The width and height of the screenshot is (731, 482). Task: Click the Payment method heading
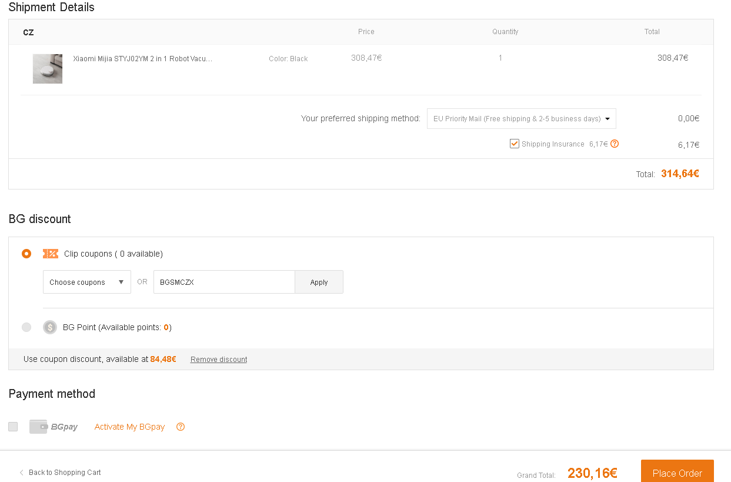tap(52, 394)
